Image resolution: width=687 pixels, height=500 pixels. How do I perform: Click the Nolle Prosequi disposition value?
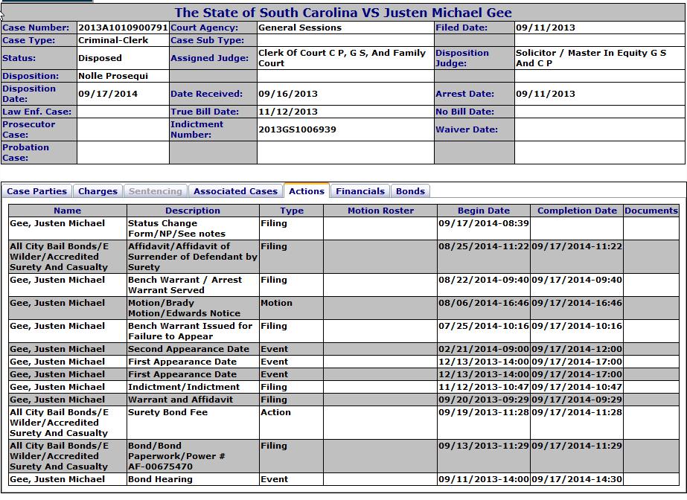[x=113, y=76]
